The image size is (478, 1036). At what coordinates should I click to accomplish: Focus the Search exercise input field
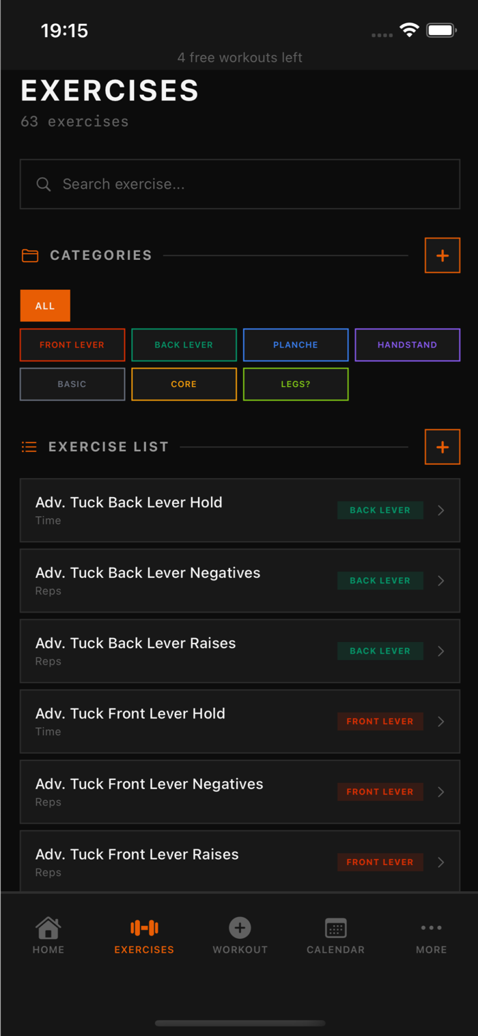tap(253, 185)
